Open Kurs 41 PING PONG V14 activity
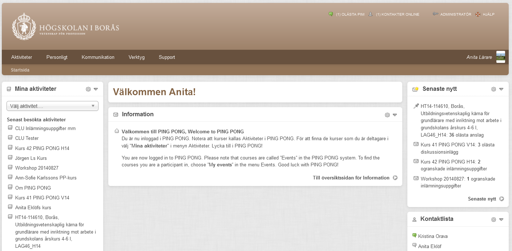The image size is (512, 251). [x=42, y=198]
